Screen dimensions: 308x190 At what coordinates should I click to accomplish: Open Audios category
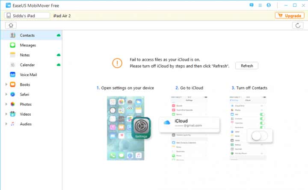click(31, 124)
